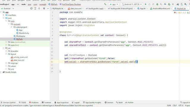Click the Apply Changes rerun icon
Screen dimensions: 190x107
click(149, 4)
